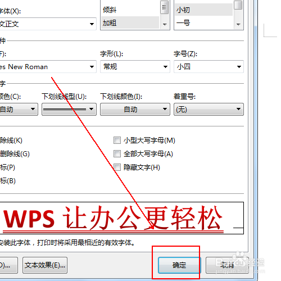Enable the 隐藏文字(H) checkbox

117,167
